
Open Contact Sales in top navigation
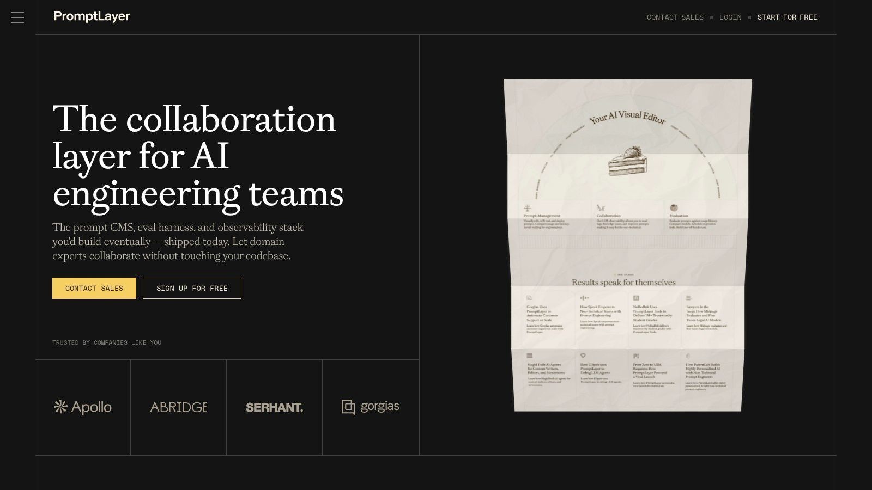point(675,17)
